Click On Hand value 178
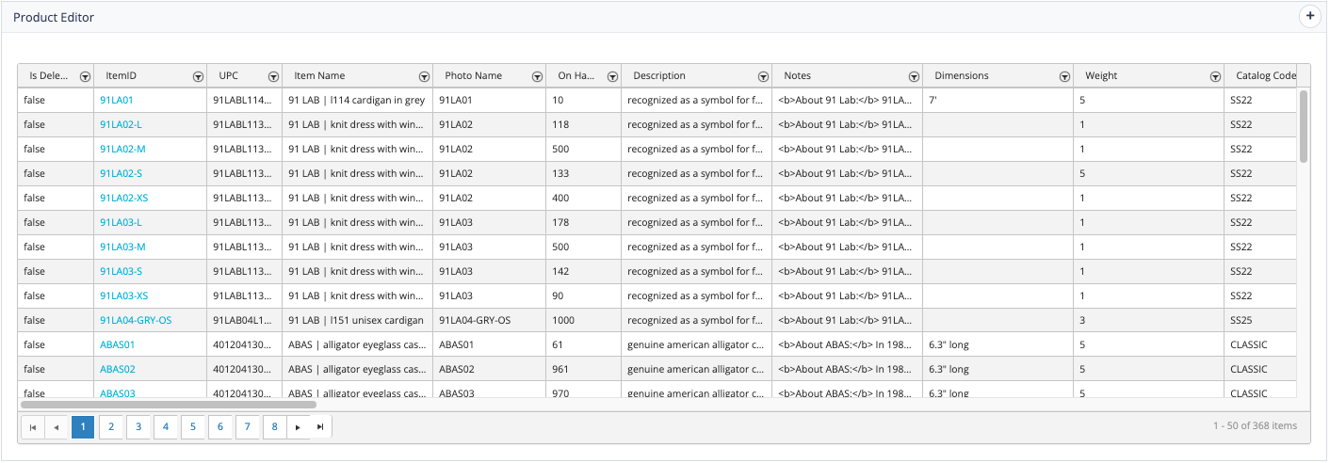This screenshot has height=463, width=1330. (x=583, y=222)
